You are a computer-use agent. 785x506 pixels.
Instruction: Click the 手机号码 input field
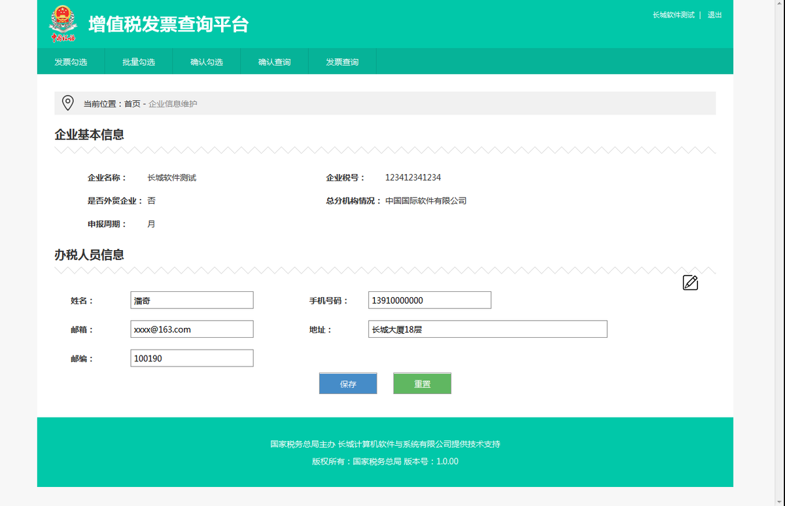429,300
